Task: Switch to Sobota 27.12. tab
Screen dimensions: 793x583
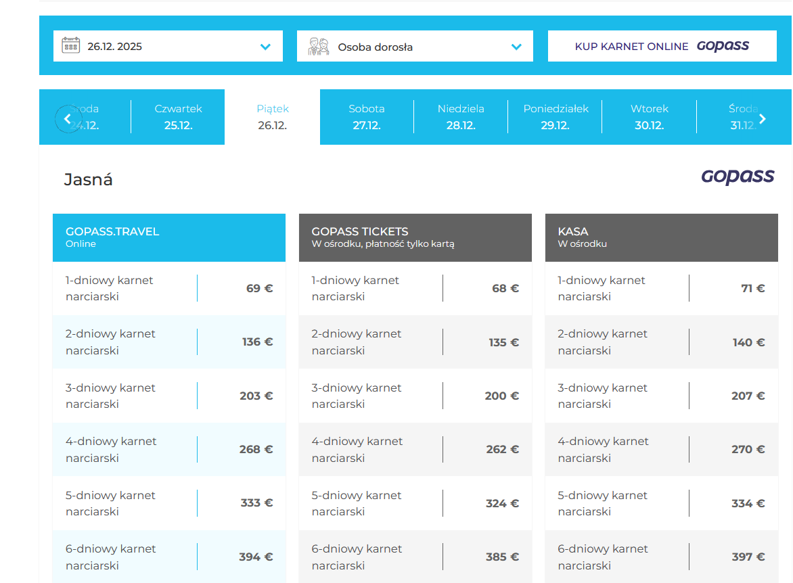Action: (366, 117)
